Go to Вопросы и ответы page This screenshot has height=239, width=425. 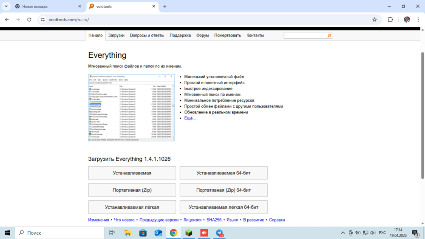[x=147, y=35]
